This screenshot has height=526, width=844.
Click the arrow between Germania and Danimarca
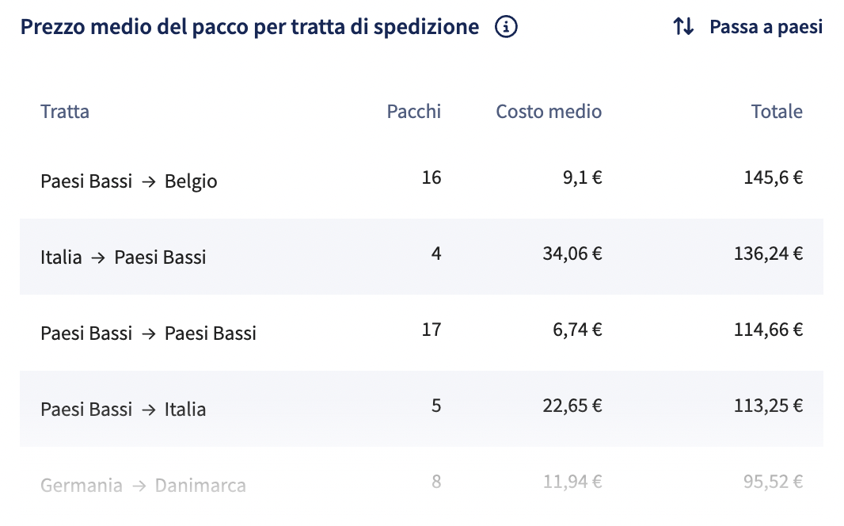139,486
